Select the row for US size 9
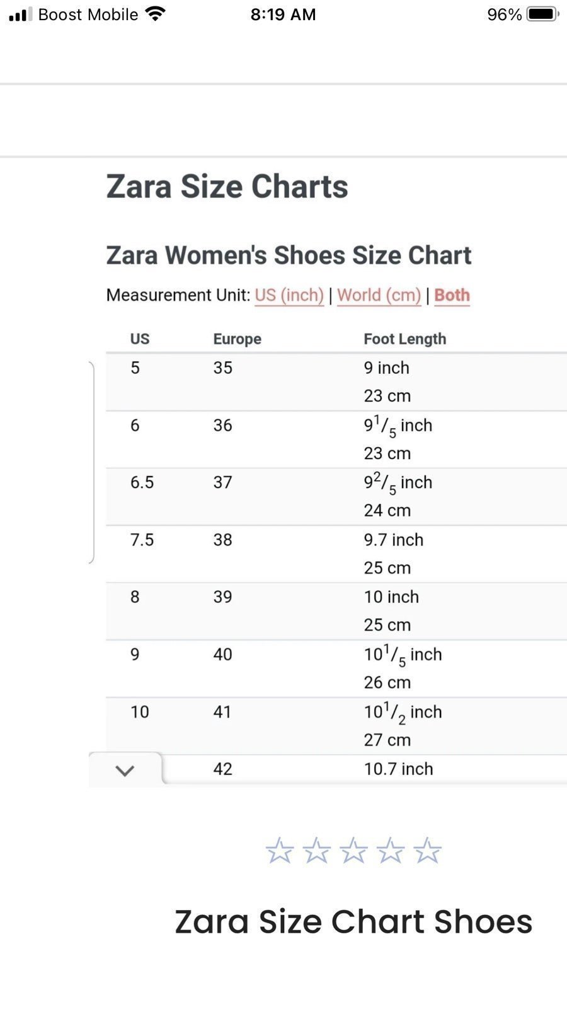 [x=336, y=668]
